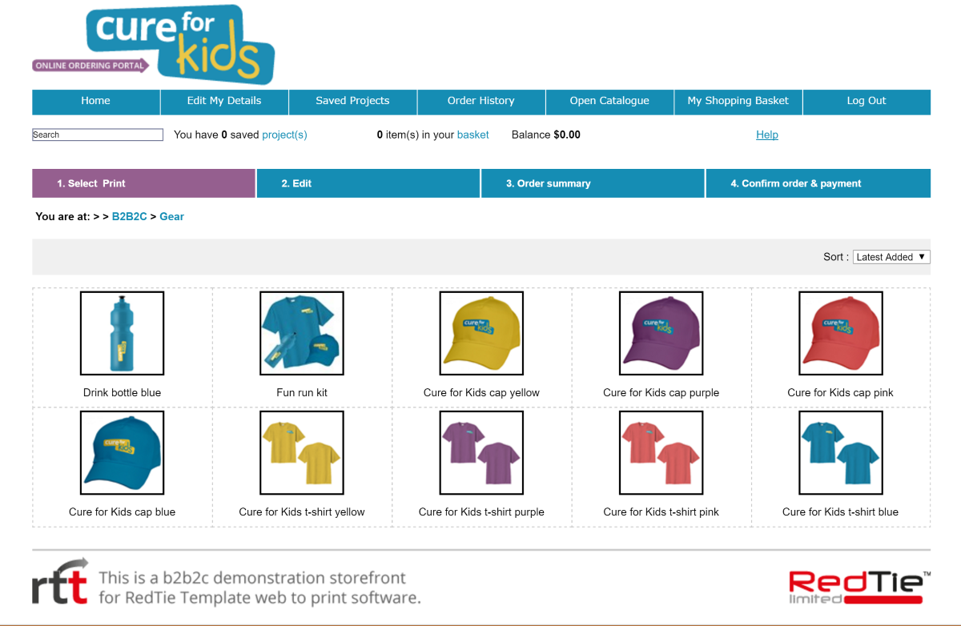Image resolution: width=961 pixels, height=626 pixels.
Task: Go to the 2. Edit step
Action: pyautogui.click(x=368, y=183)
